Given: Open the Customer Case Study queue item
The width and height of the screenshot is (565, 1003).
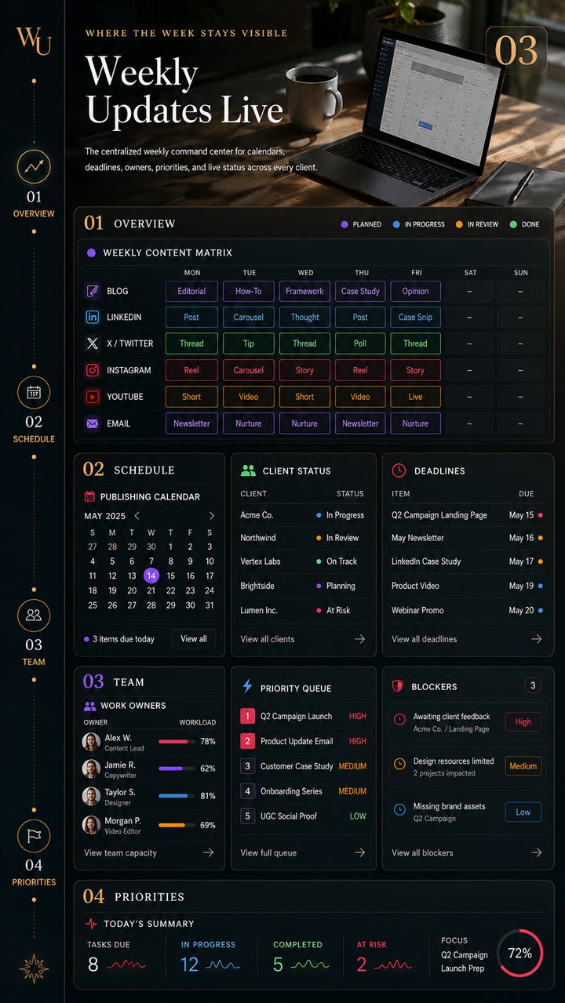Looking at the screenshot, I should (x=304, y=766).
